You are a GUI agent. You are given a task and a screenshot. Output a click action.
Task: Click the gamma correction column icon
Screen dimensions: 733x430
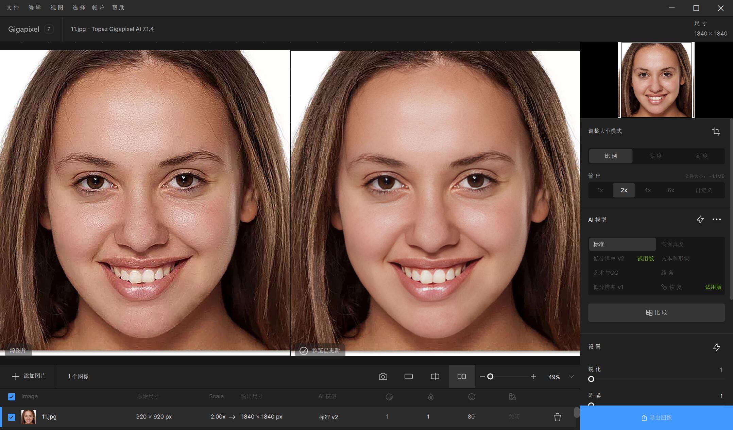click(x=512, y=397)
